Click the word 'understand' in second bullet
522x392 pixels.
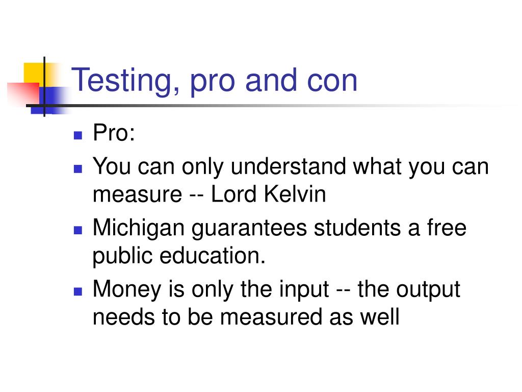289,166
